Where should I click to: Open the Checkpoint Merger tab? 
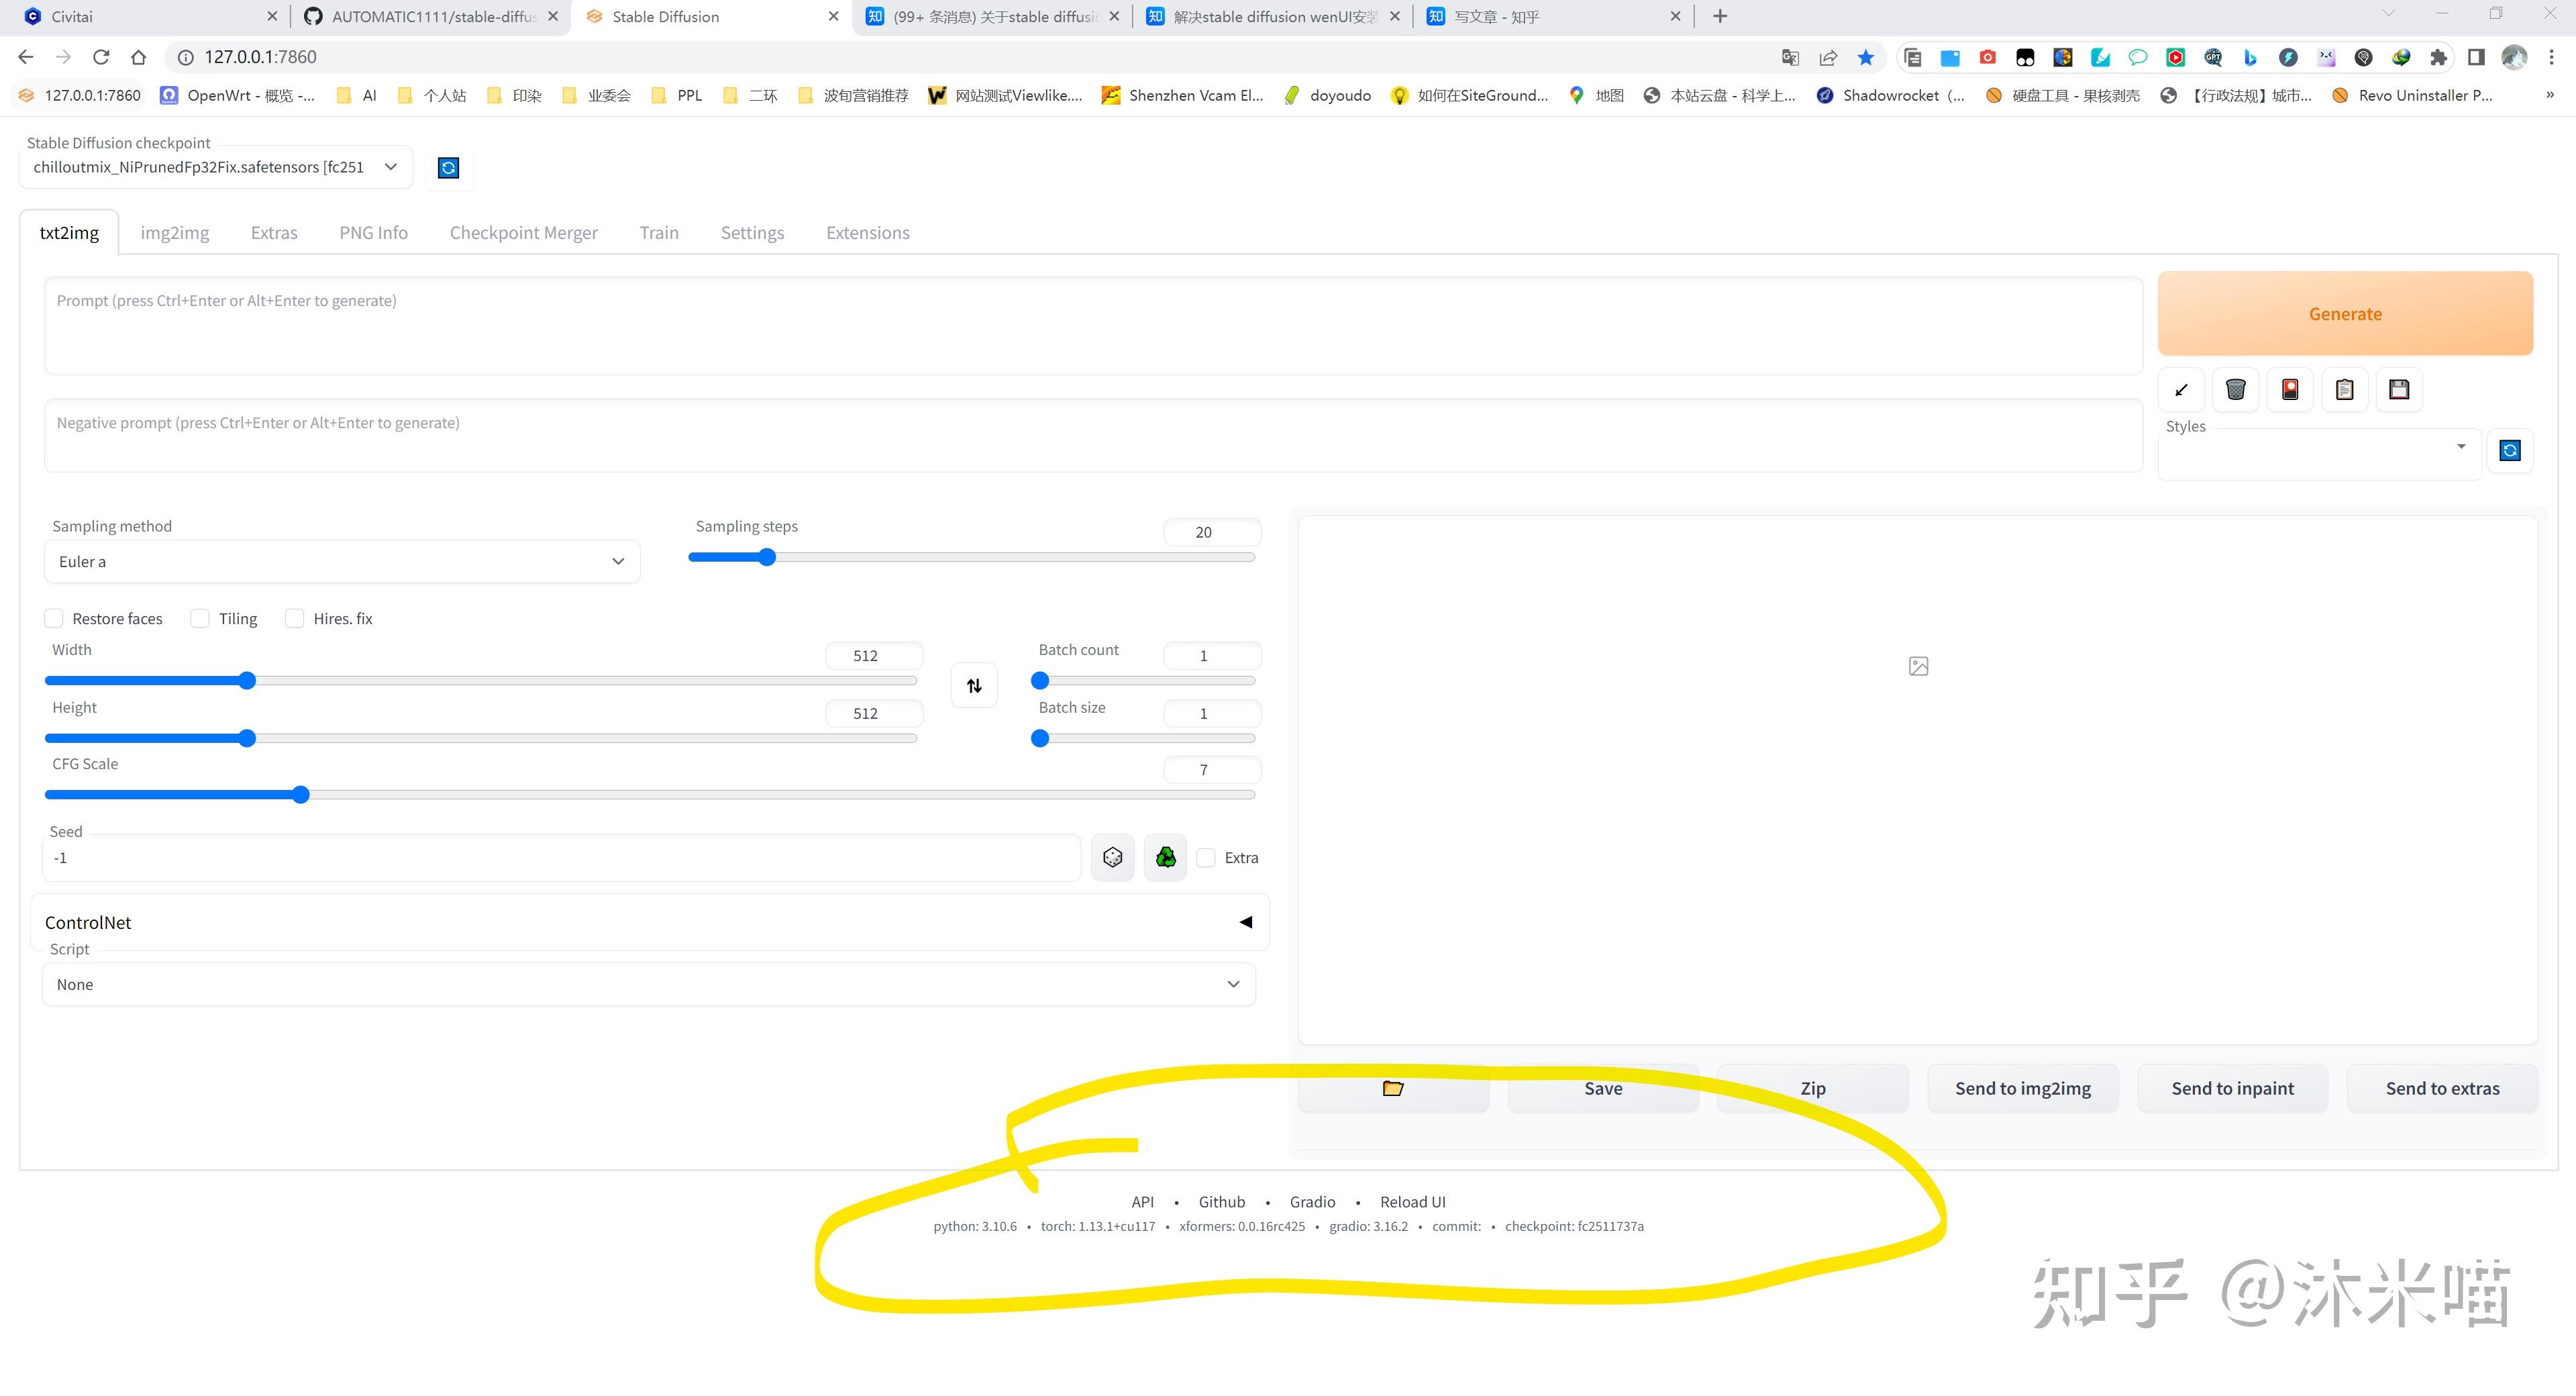click(523, 232)
